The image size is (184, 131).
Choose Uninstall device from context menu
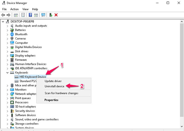[64, 86]
